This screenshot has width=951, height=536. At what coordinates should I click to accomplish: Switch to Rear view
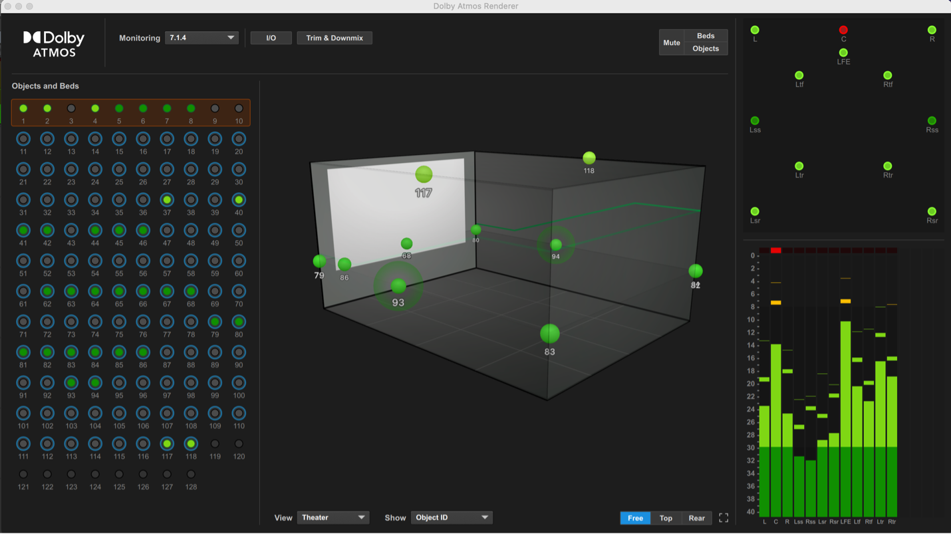coord(696,518)
